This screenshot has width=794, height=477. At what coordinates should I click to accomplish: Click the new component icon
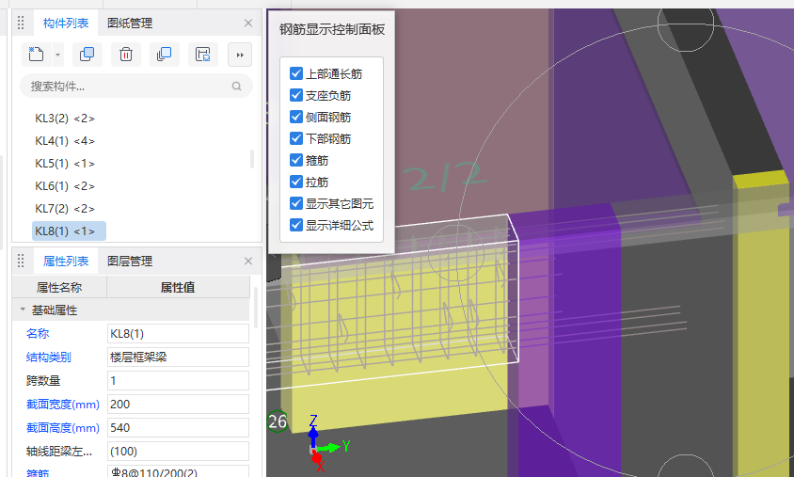tap(37, 55)
